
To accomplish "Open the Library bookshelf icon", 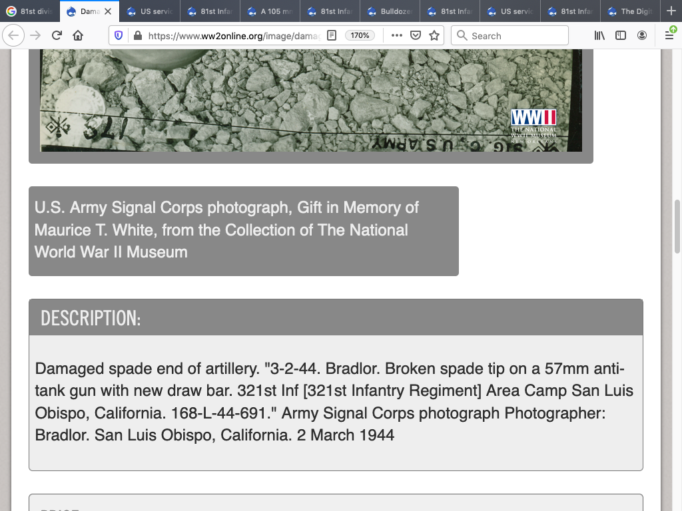I will coord(599,36).
